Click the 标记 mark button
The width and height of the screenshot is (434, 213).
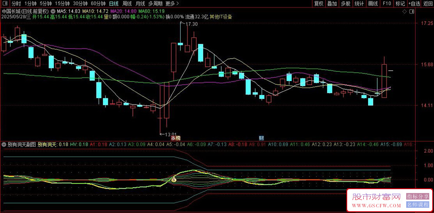click(x=400, y=3)
